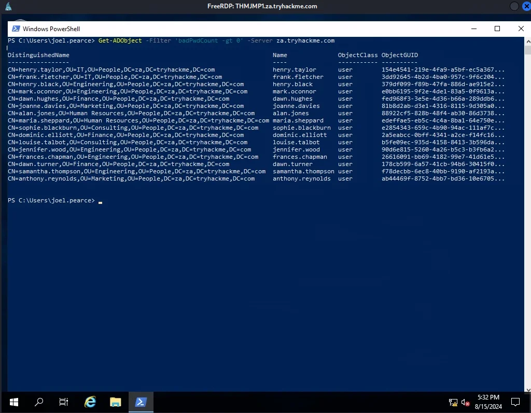This screenshot has width=531, height=413.
Task: Click the PowerShell scrollbar down arrow
Action: tap(527, 390)
